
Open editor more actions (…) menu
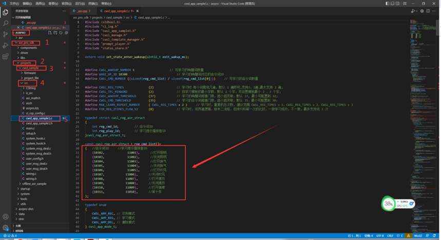(434, 11)
